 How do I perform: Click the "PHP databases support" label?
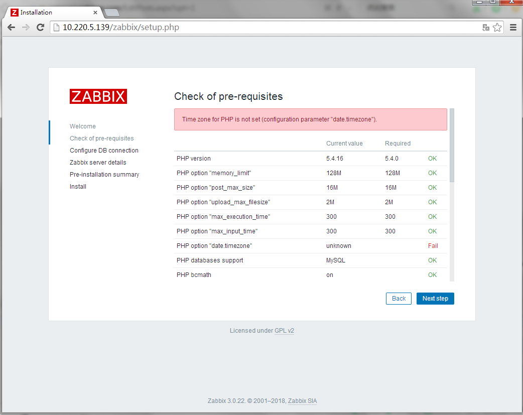click(210, 260)
